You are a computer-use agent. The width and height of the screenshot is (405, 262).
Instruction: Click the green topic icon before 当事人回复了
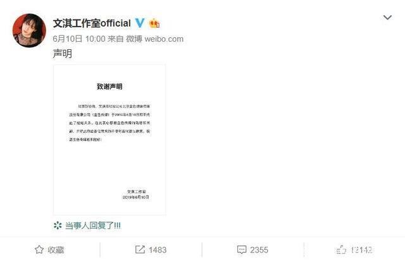58,225
